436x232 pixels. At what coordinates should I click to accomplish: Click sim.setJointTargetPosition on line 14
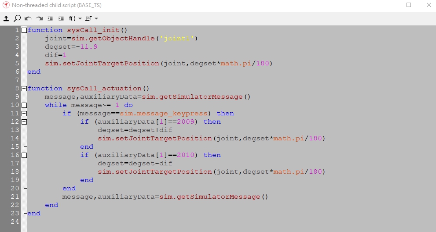(x=155, y=138)
